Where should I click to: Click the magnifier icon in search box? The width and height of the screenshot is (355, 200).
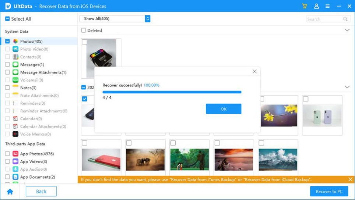tap(345, 19)
